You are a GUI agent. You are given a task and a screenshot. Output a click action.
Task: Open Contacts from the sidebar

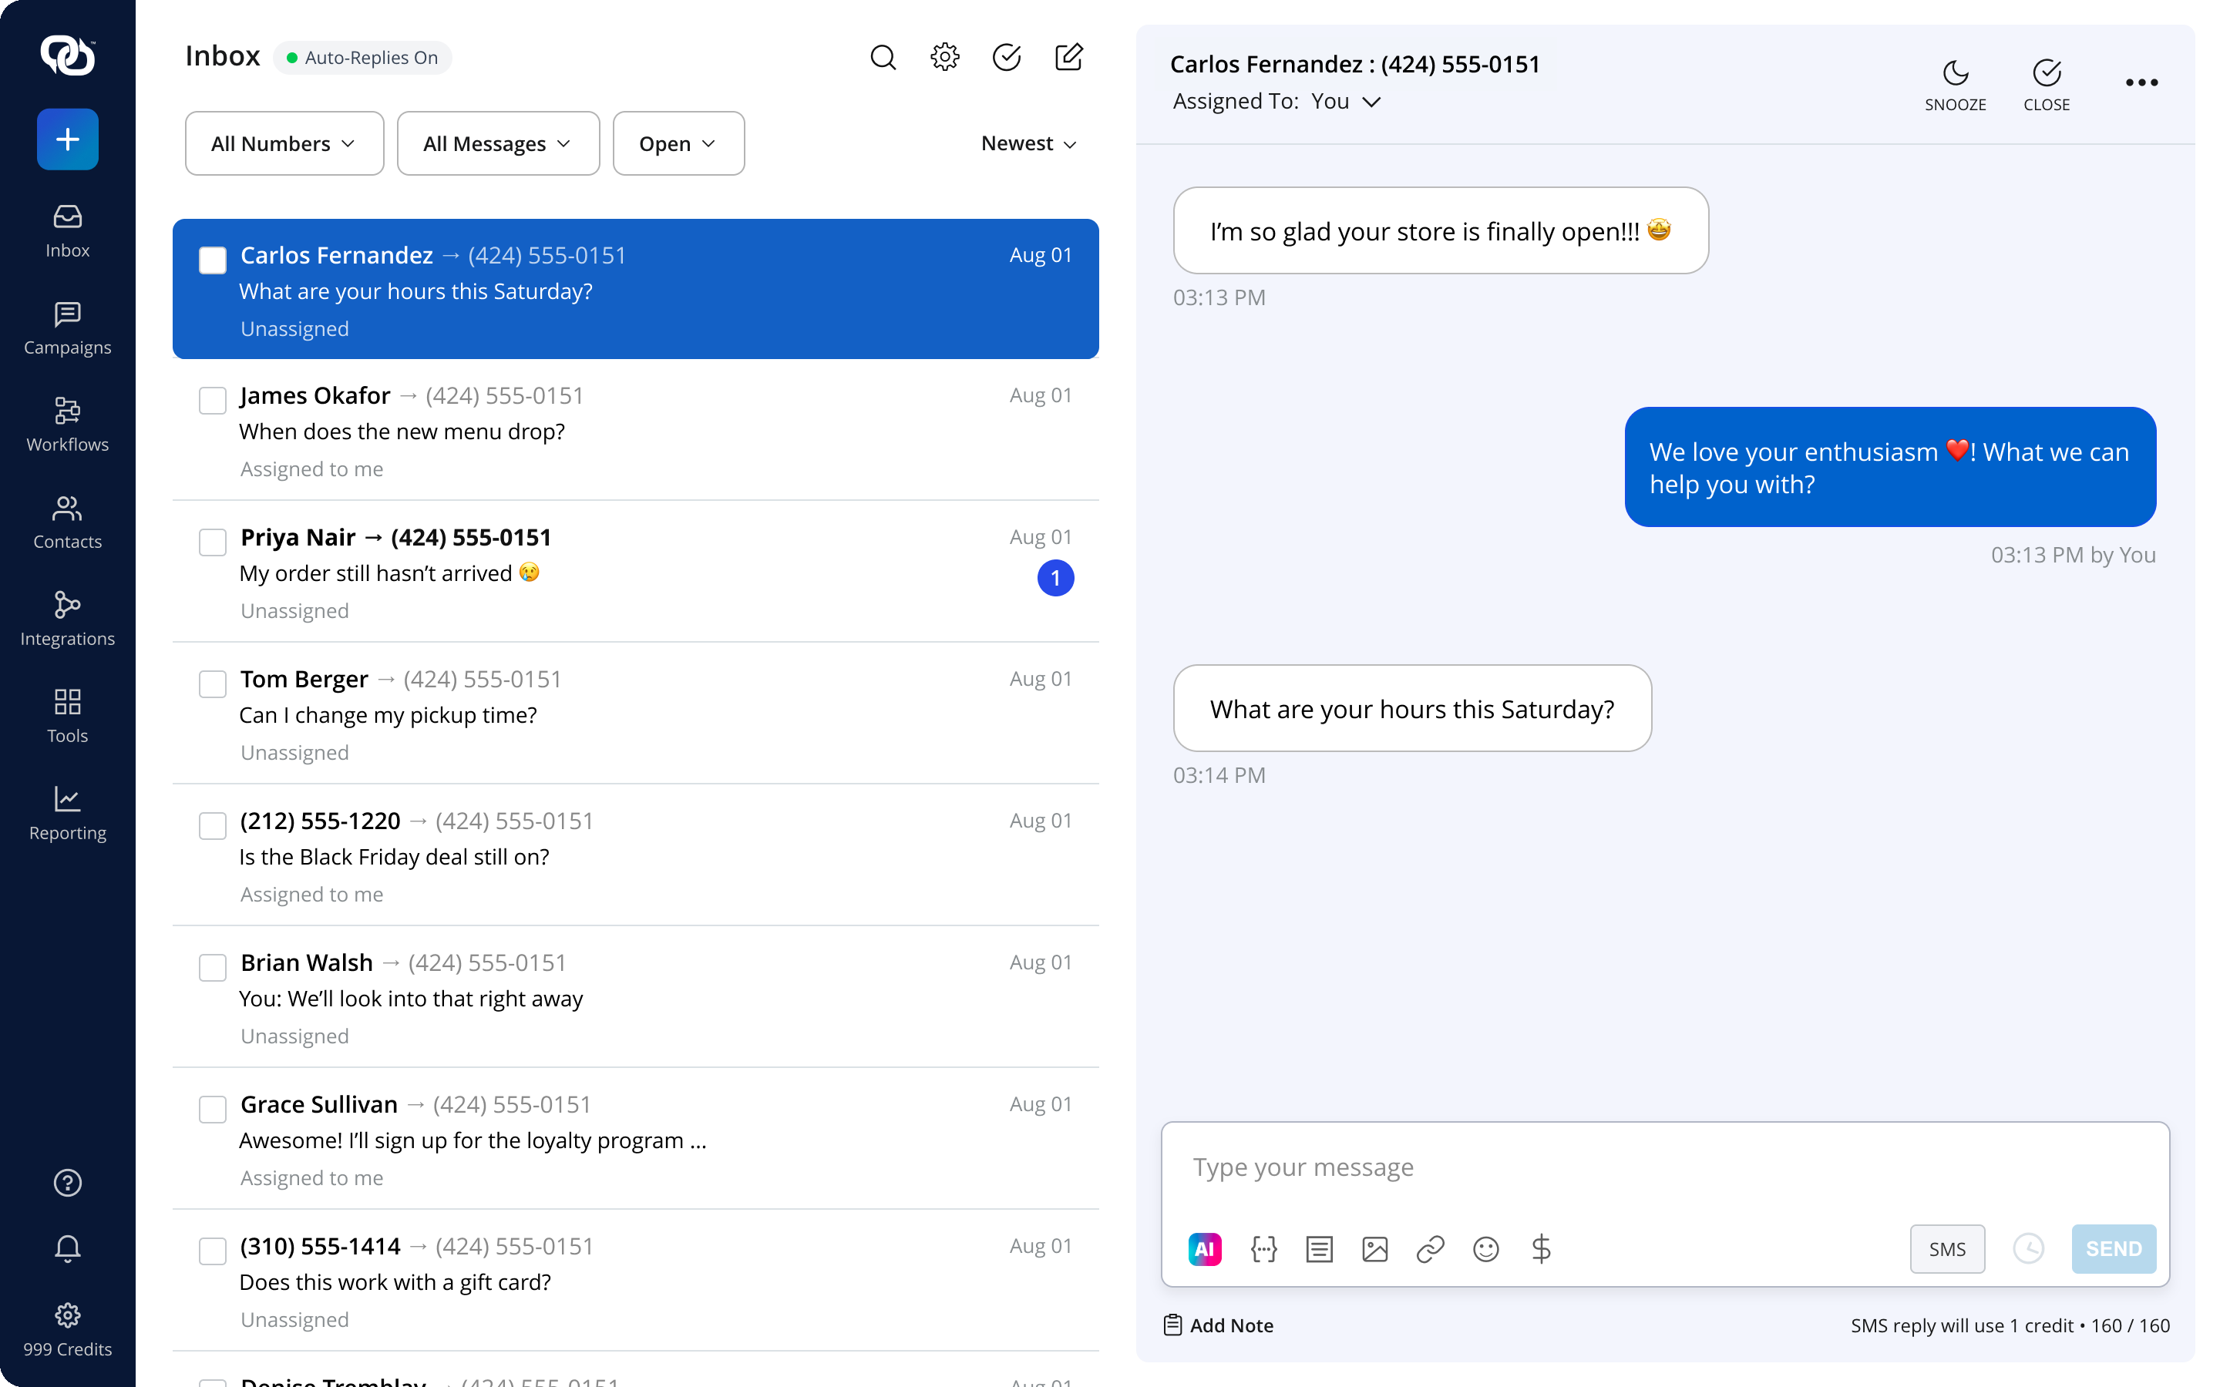point(67,523)
